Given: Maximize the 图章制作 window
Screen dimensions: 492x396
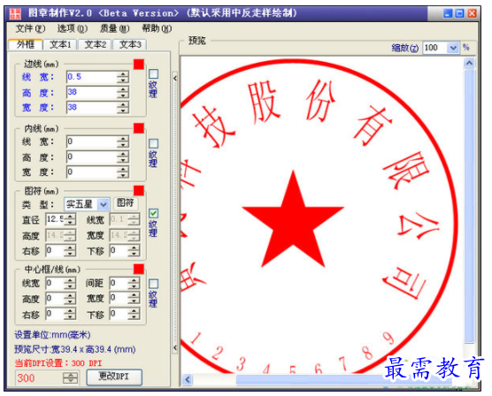Looking at the screenshot, I should coord(459,13).
